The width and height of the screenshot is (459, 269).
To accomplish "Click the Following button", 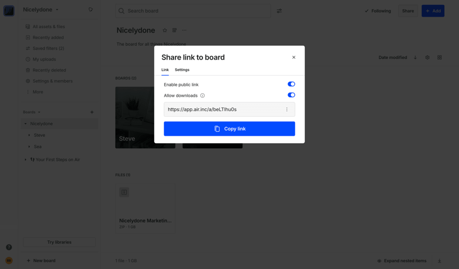I will (x=378, y=11).
